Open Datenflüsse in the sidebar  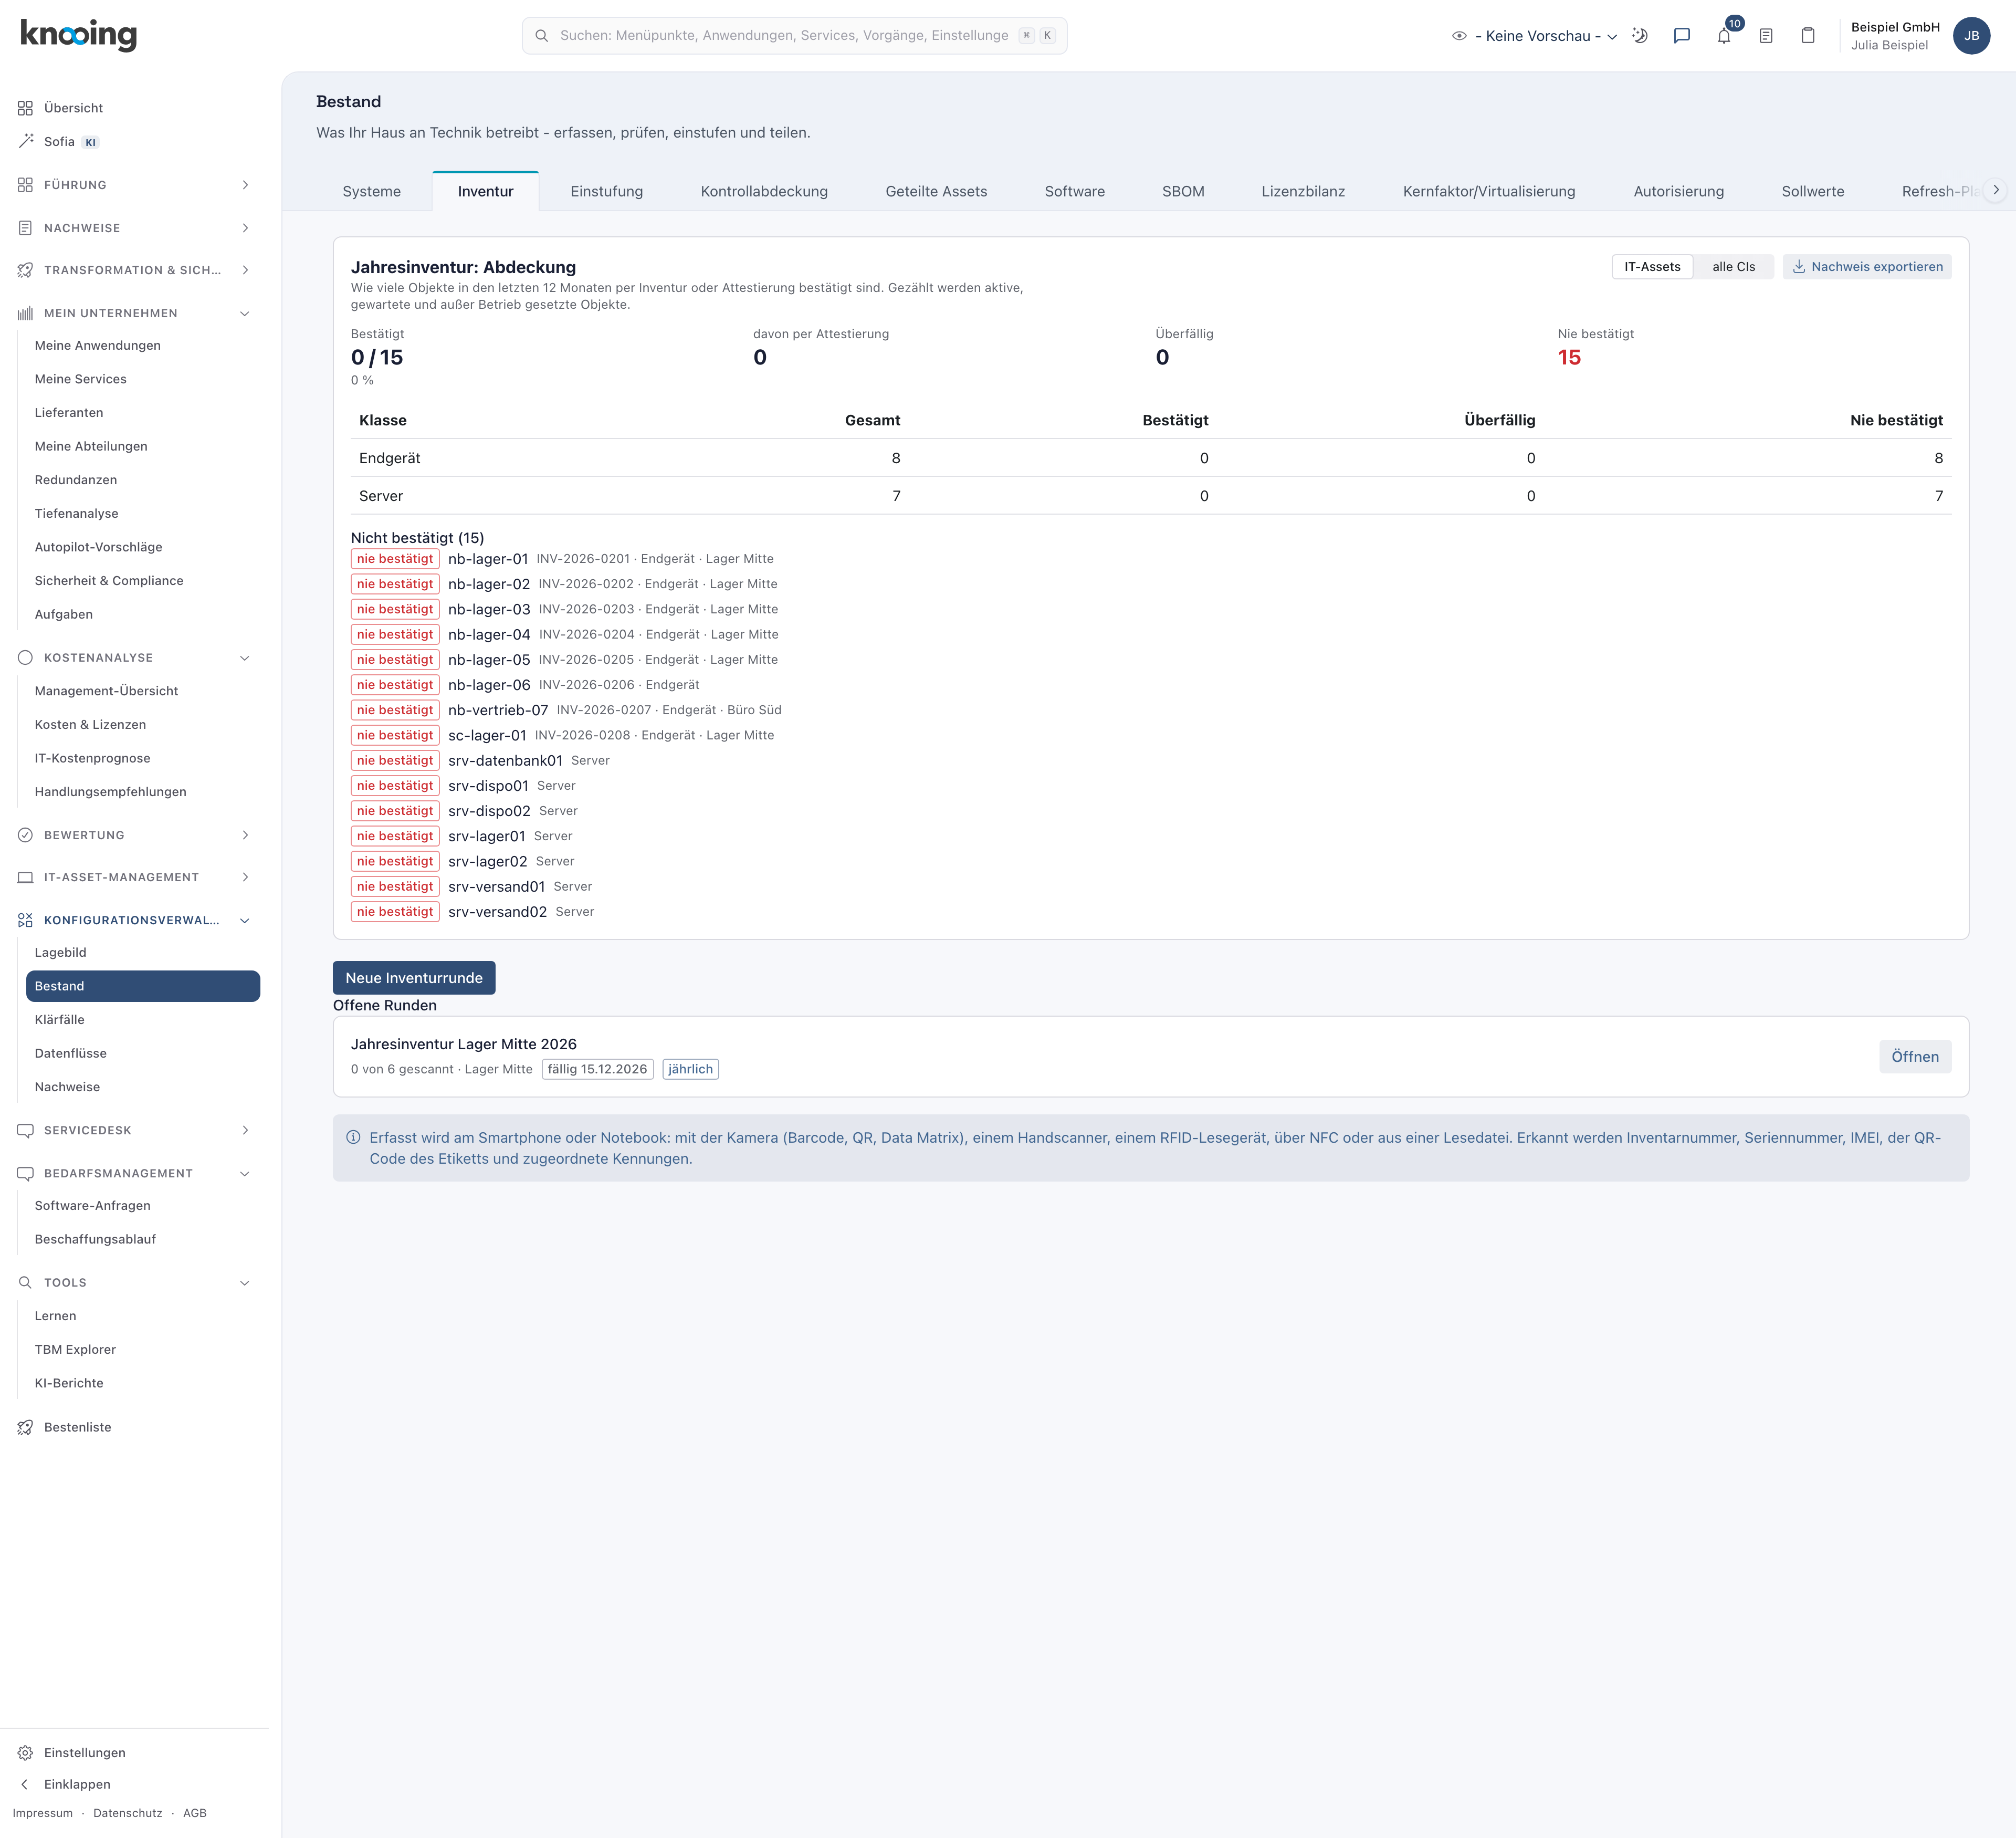pos(142,1053)
